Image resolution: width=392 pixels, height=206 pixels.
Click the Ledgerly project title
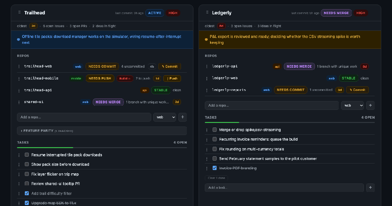coord(222,13)
